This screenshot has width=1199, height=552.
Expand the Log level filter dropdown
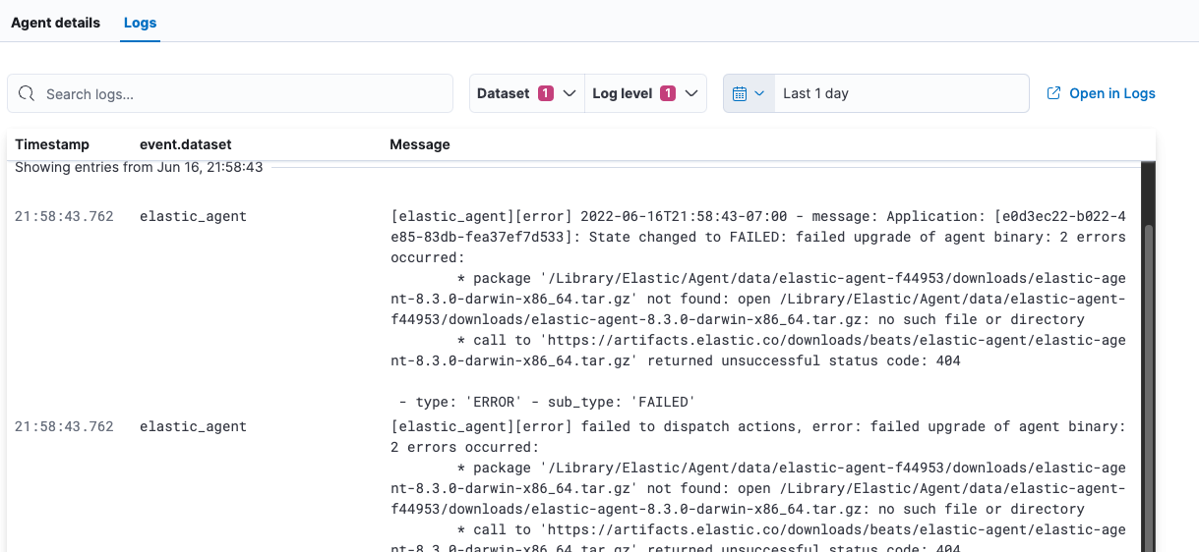[691, 93]
